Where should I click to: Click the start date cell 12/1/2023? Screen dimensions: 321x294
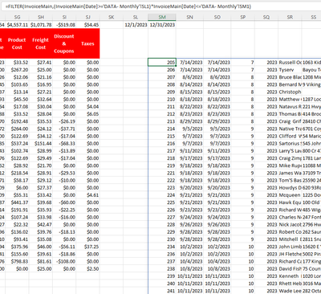coord(136,25)
